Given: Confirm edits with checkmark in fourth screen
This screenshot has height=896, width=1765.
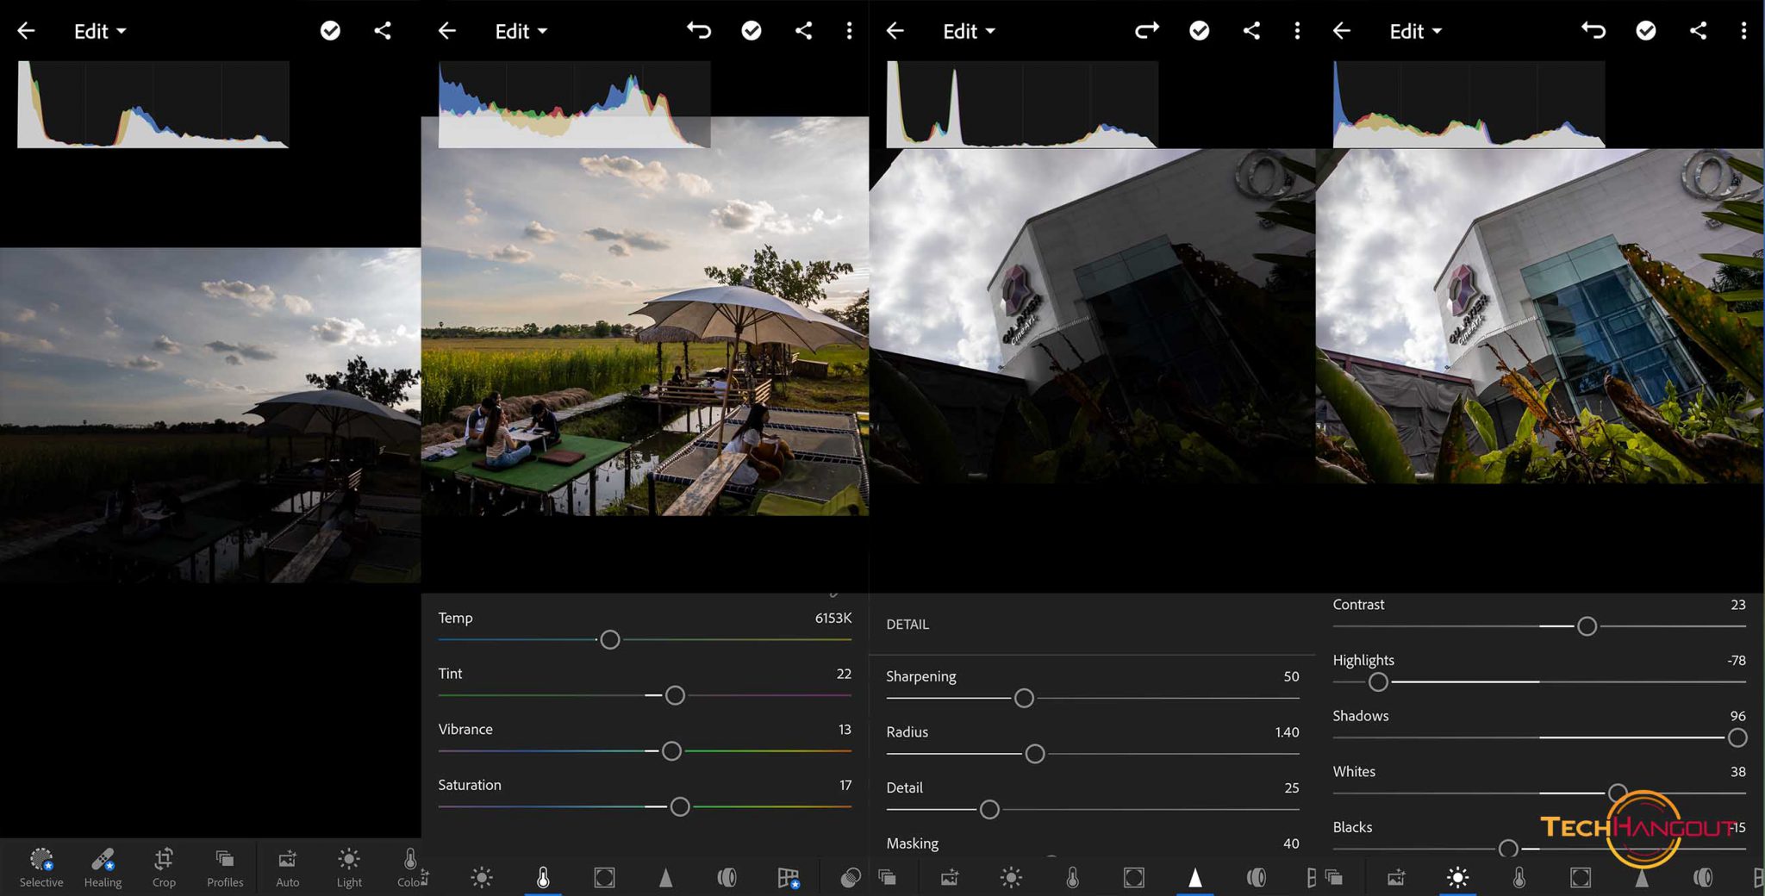Looking at the screenshot, I should click(1646, 31).
